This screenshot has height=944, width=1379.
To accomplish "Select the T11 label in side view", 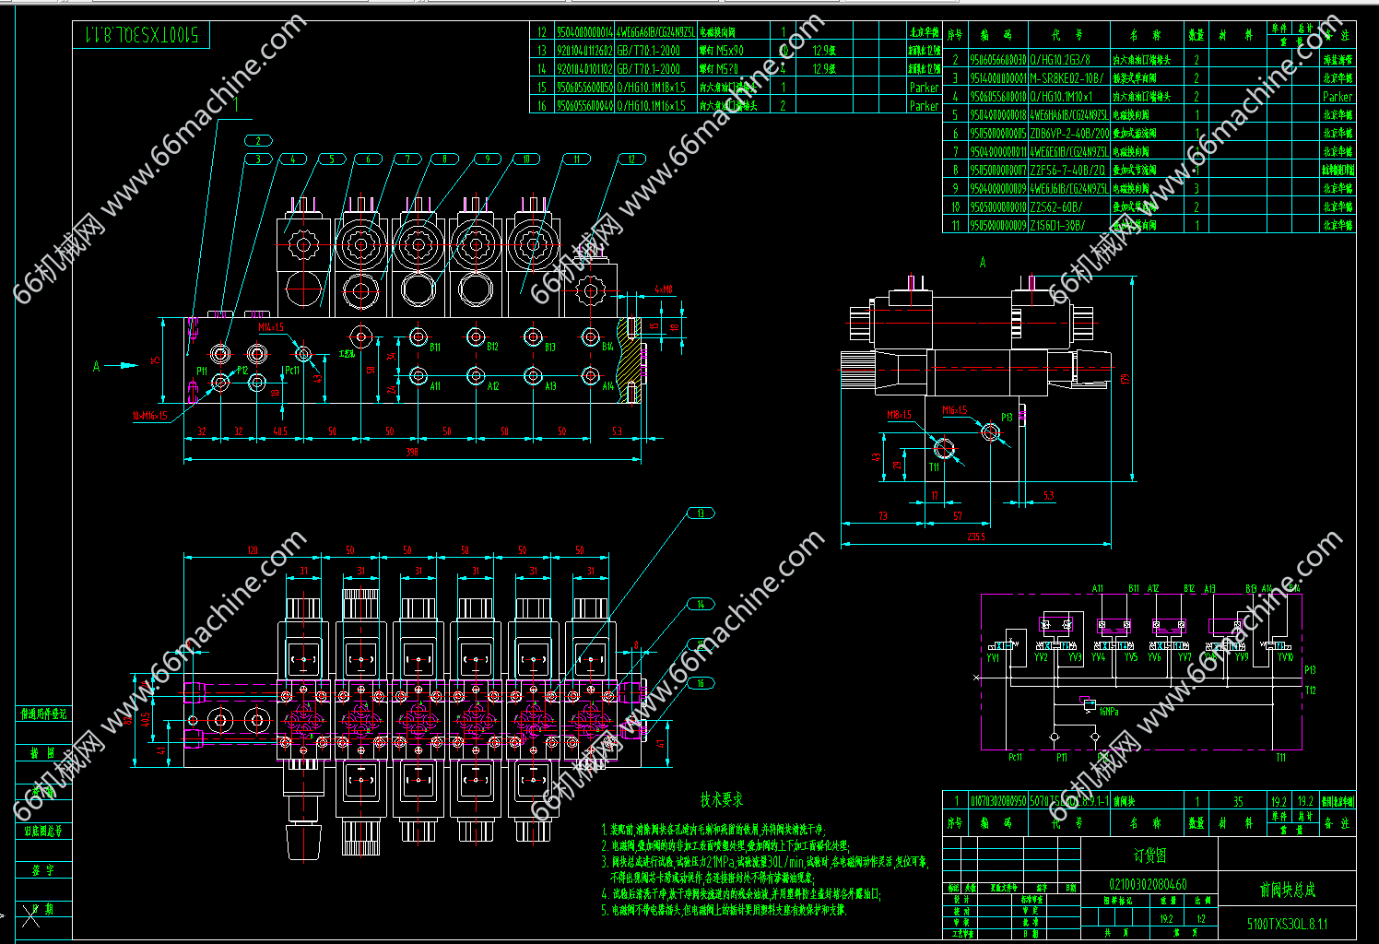I will 934,467.
